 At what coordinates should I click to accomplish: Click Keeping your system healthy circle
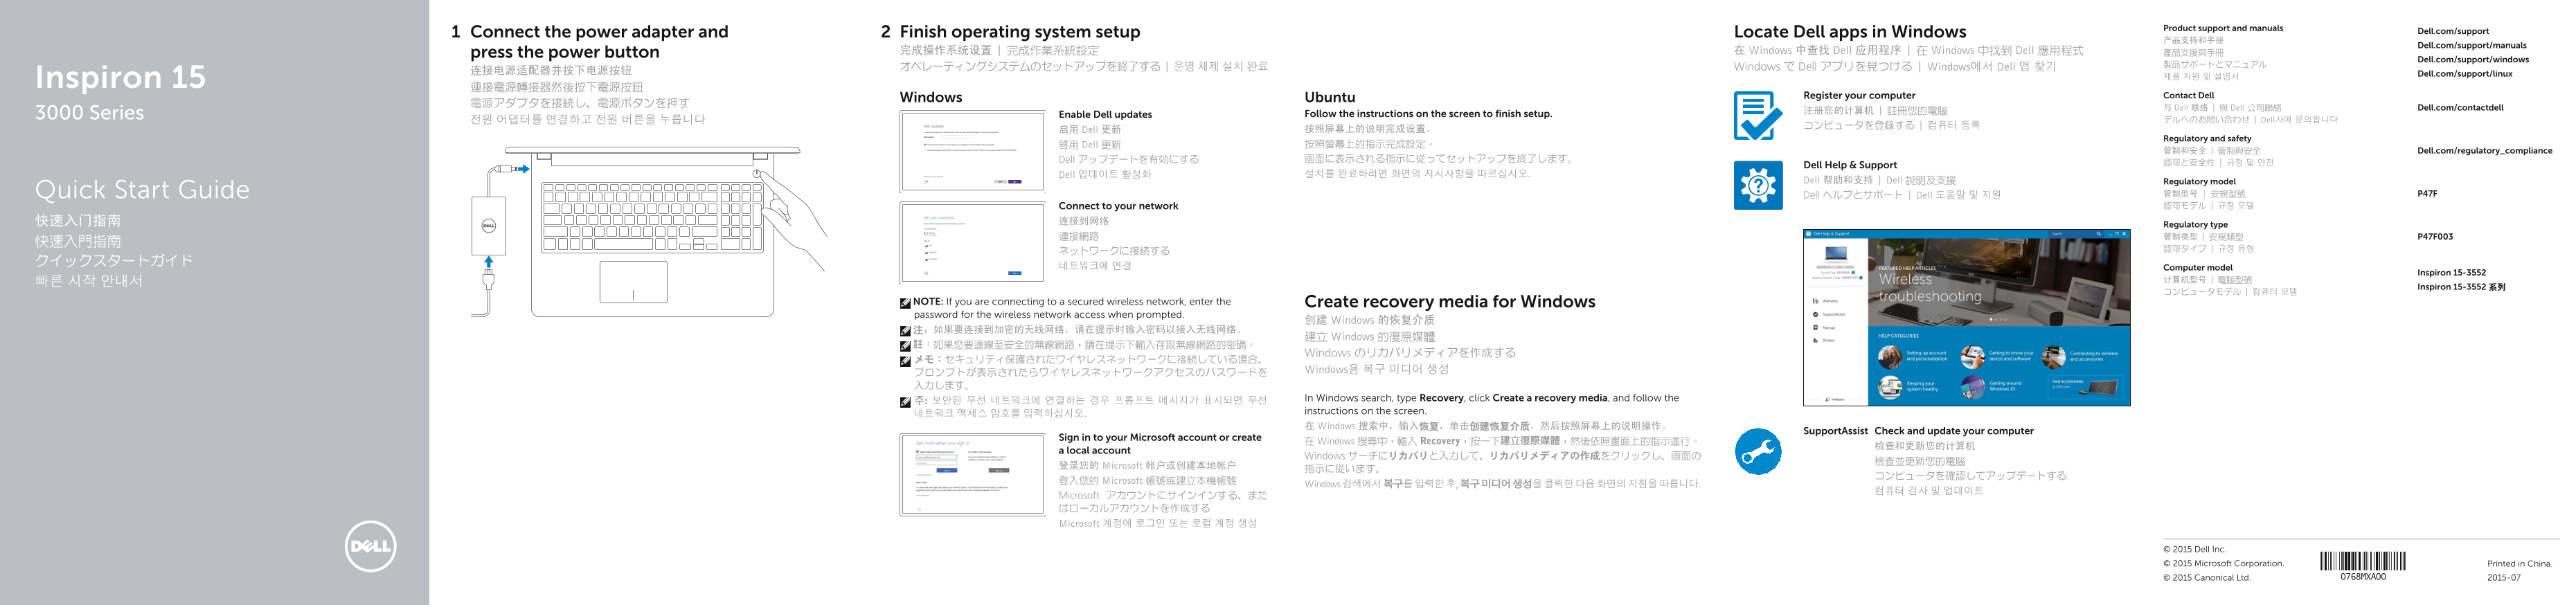pyautogui.click(x=1890, y=387)
